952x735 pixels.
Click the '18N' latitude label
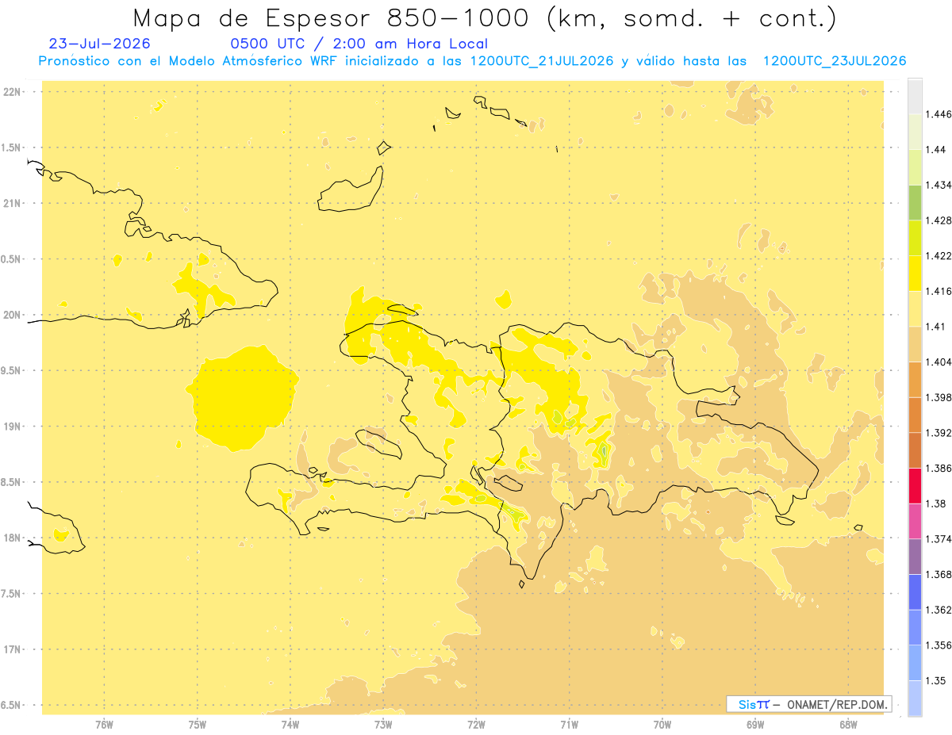click(12, 538)
